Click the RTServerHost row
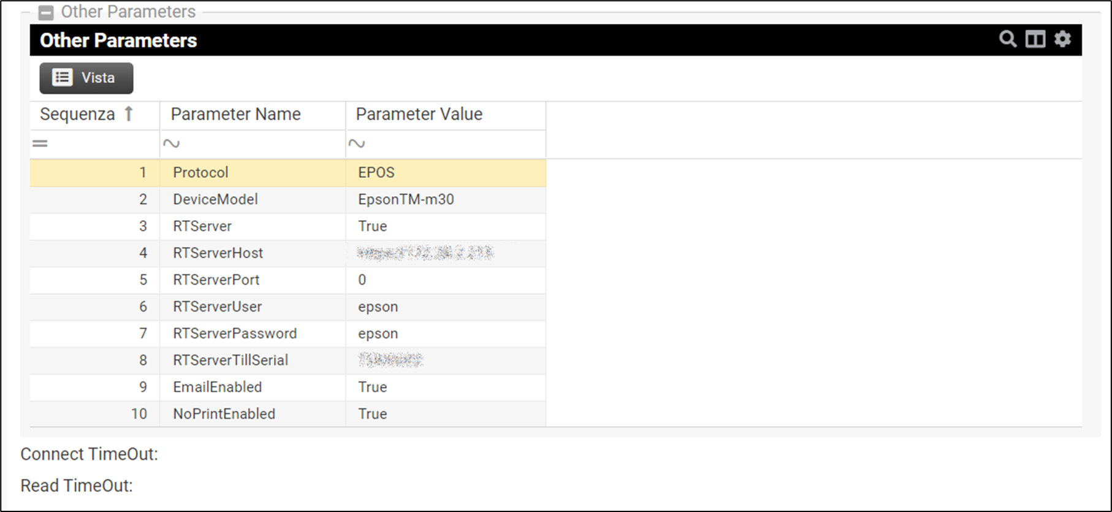 218,253
